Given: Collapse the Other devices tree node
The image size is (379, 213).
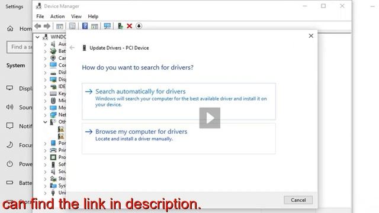Looking at the screenshot, I should tap(45, 122).
